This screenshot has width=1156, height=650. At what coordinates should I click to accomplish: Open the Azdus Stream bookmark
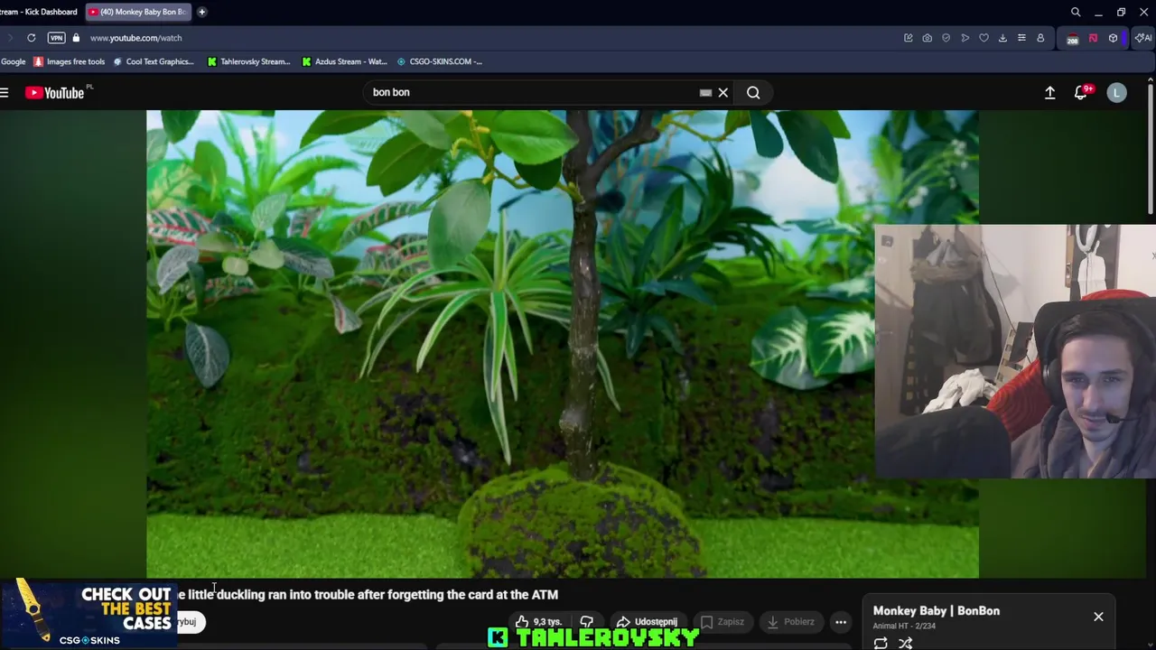[345, 61]
